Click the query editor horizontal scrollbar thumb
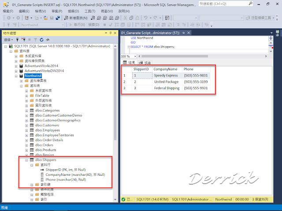Screen dimensions: 282x211 coord(174,56)
